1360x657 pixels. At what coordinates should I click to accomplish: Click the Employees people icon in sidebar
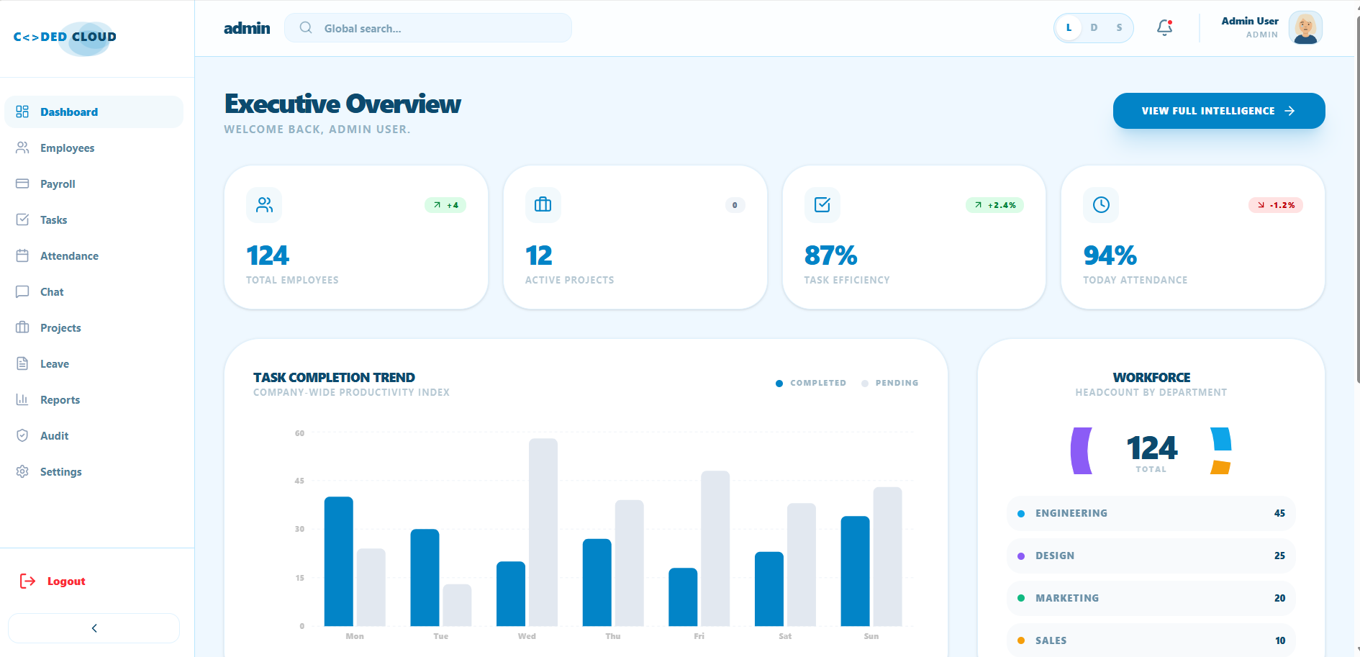tap(22, 148)
